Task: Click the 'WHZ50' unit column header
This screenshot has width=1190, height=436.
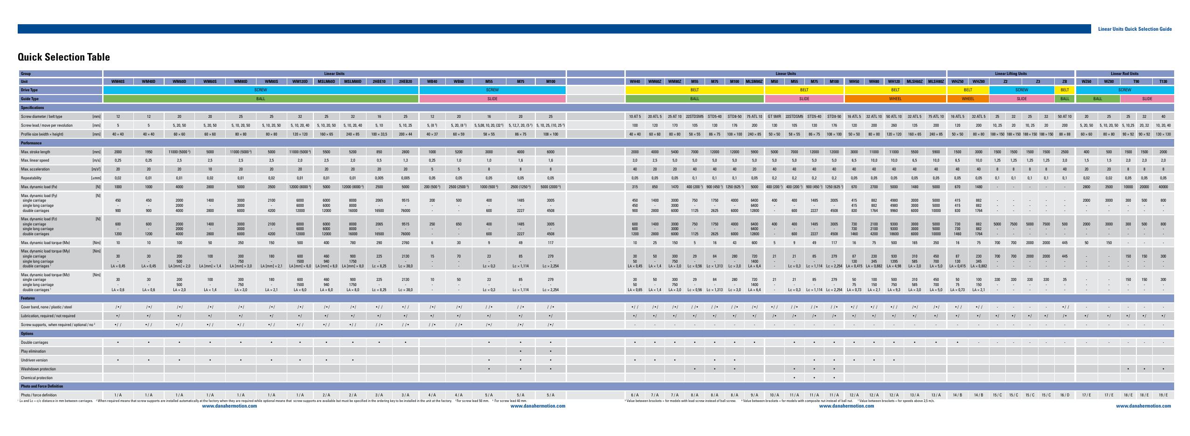Action: click(957, 82)
